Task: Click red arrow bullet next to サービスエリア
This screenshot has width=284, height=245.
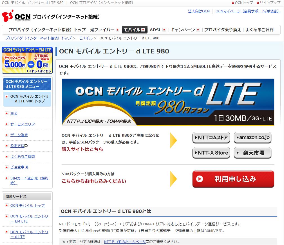Action: (7, 124)
